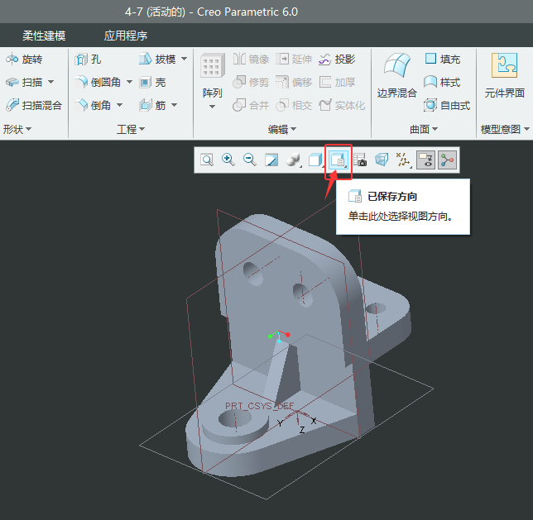Click the Repaint icon in graphics toolbar
533x520 pixels.
271,160
